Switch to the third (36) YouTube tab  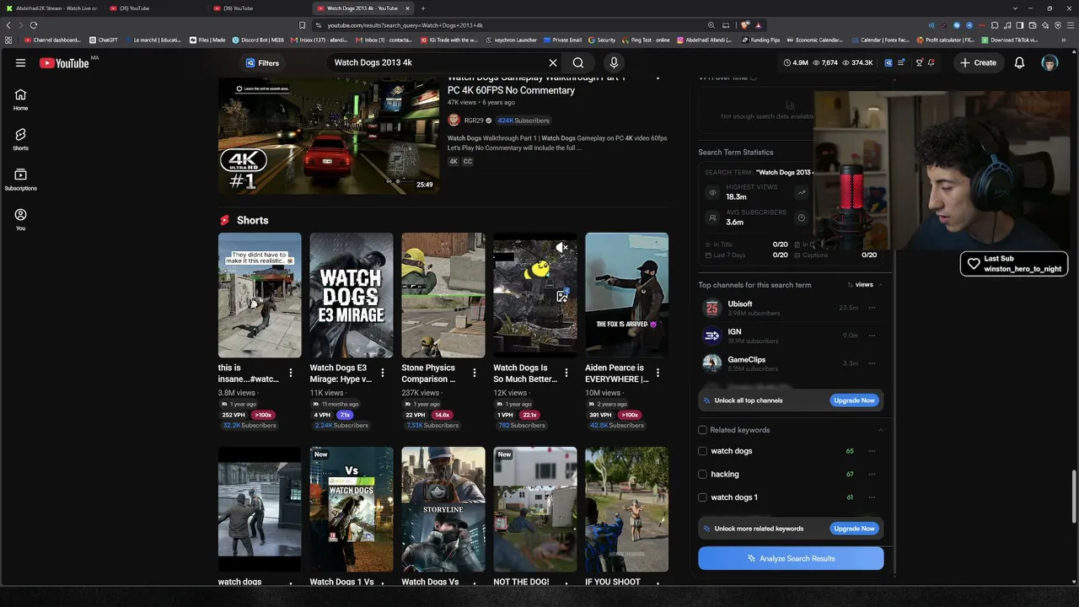click(260, 8)
